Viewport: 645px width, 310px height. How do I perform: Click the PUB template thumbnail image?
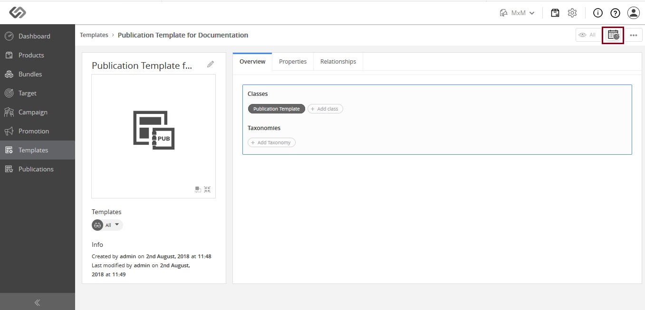point(154,131)
